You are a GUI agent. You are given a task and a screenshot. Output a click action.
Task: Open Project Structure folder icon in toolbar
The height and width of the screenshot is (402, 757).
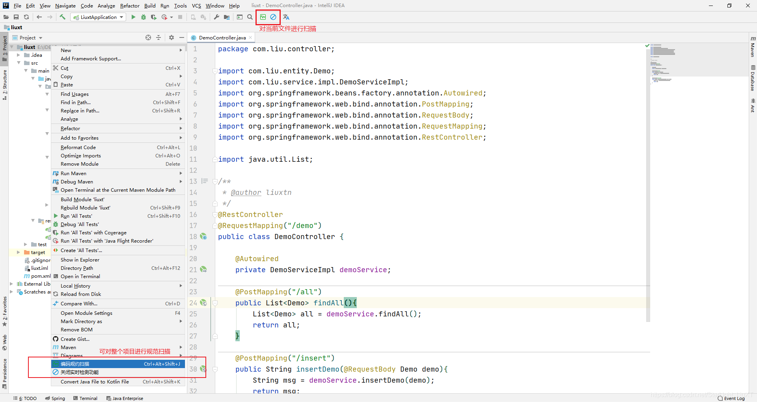coord(227,17)
